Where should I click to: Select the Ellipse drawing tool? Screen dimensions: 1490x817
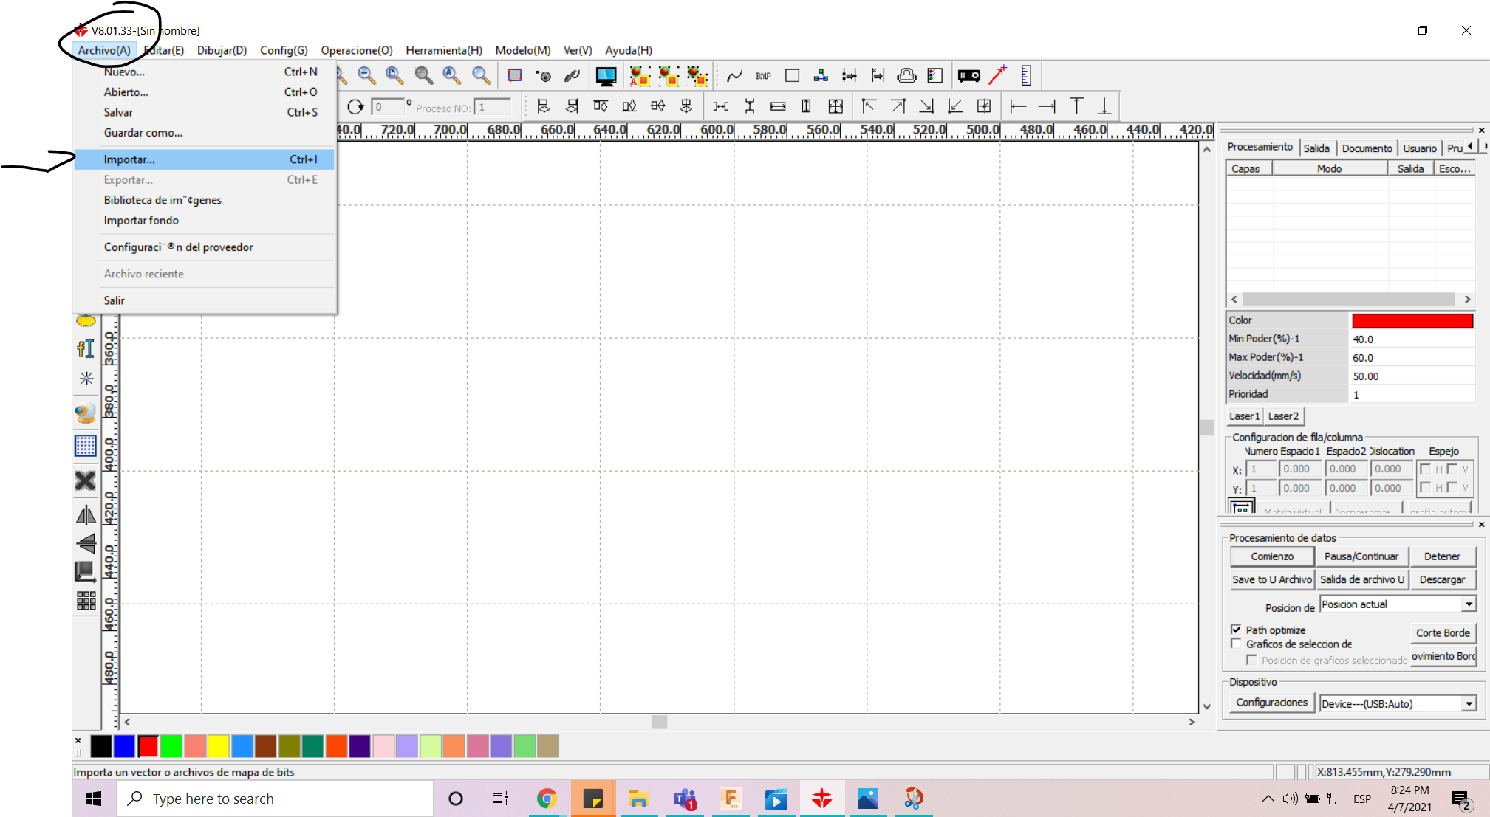tap(86, 321)
